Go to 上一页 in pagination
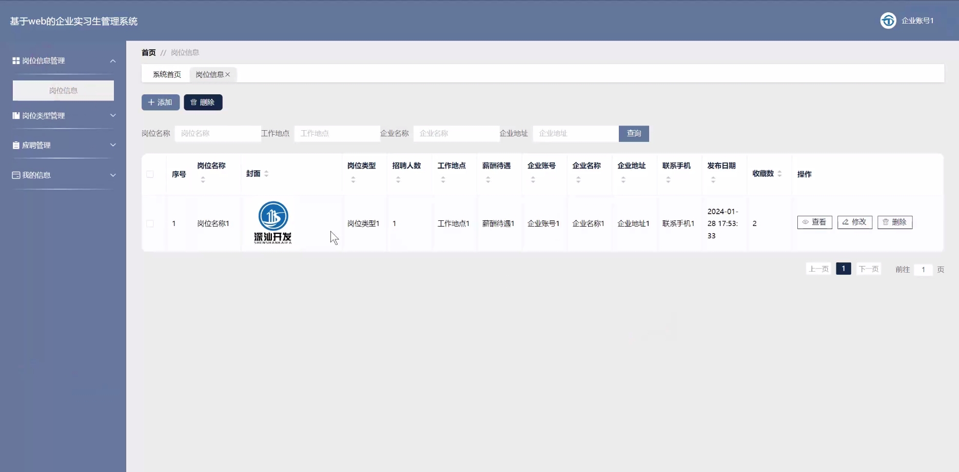Viewport: 959px width, 472px height. (818, 269)
